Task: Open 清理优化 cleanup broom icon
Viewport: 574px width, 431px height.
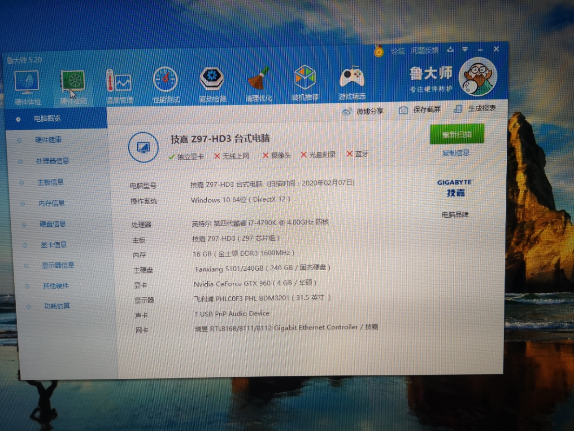Action: (x=259, y=84)
